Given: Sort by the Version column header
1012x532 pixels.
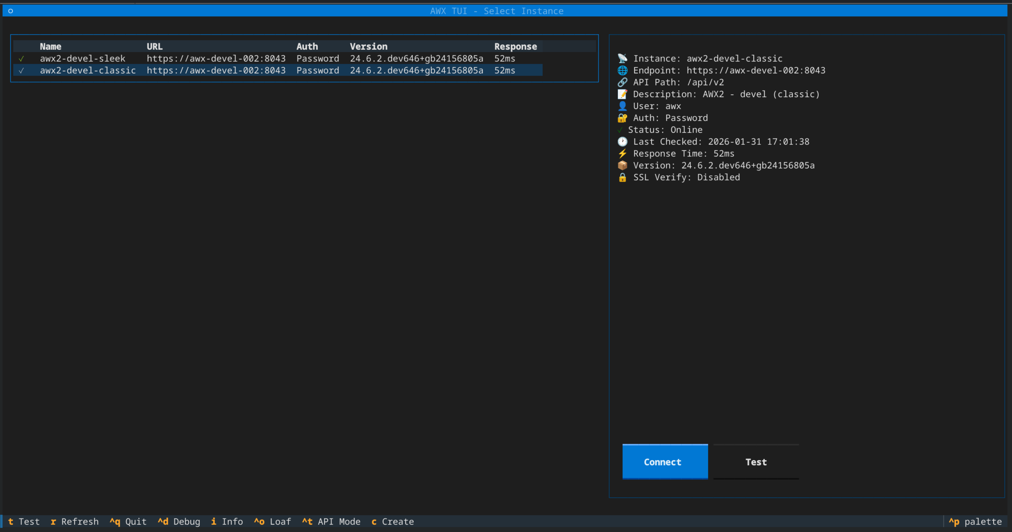Looking at the screenshot, I should (369, 46).
